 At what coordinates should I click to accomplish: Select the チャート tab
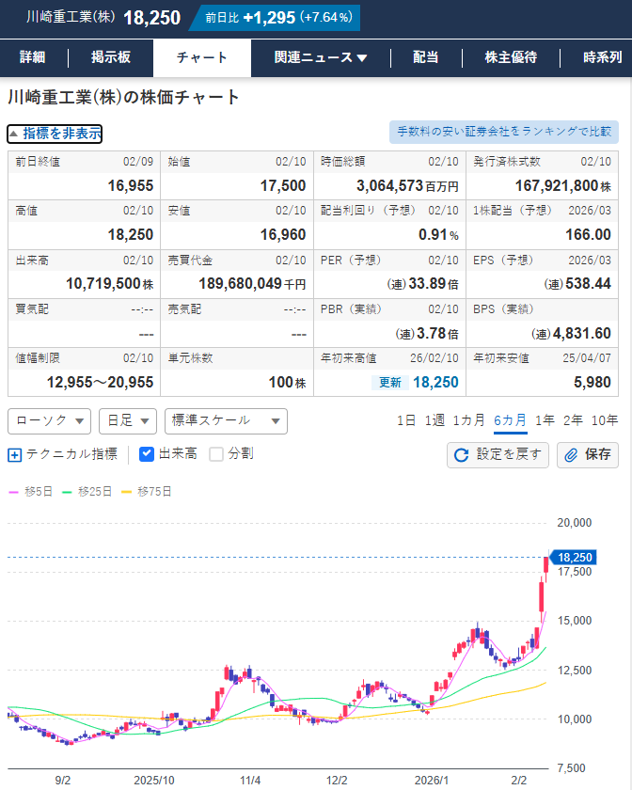202,57
